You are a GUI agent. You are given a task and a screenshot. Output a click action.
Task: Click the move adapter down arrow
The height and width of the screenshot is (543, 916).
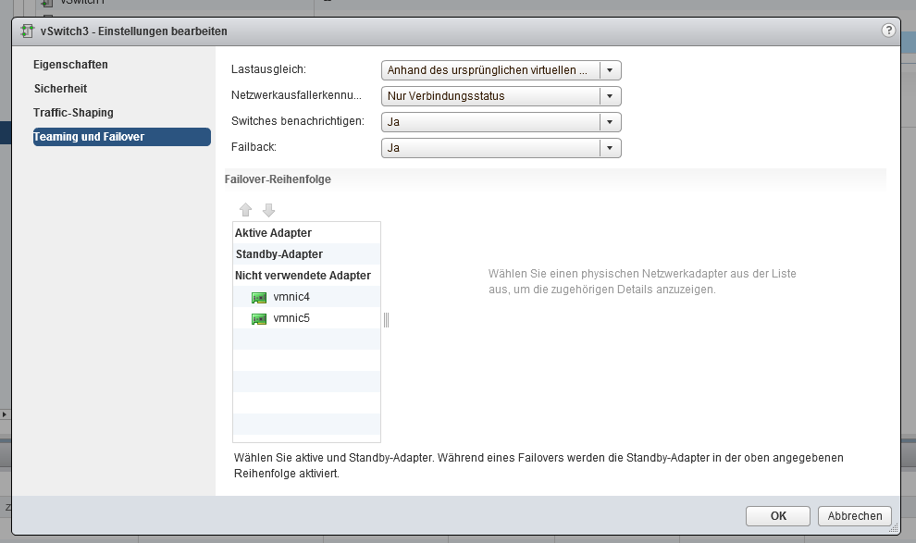268,211
